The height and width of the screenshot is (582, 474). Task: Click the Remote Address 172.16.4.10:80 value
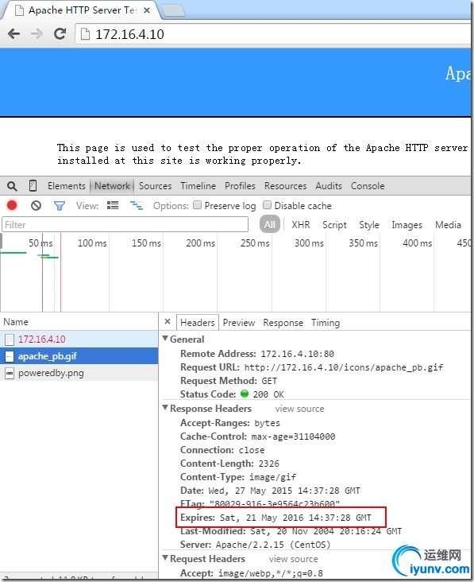pyautogui.click(x=297, y=354)
